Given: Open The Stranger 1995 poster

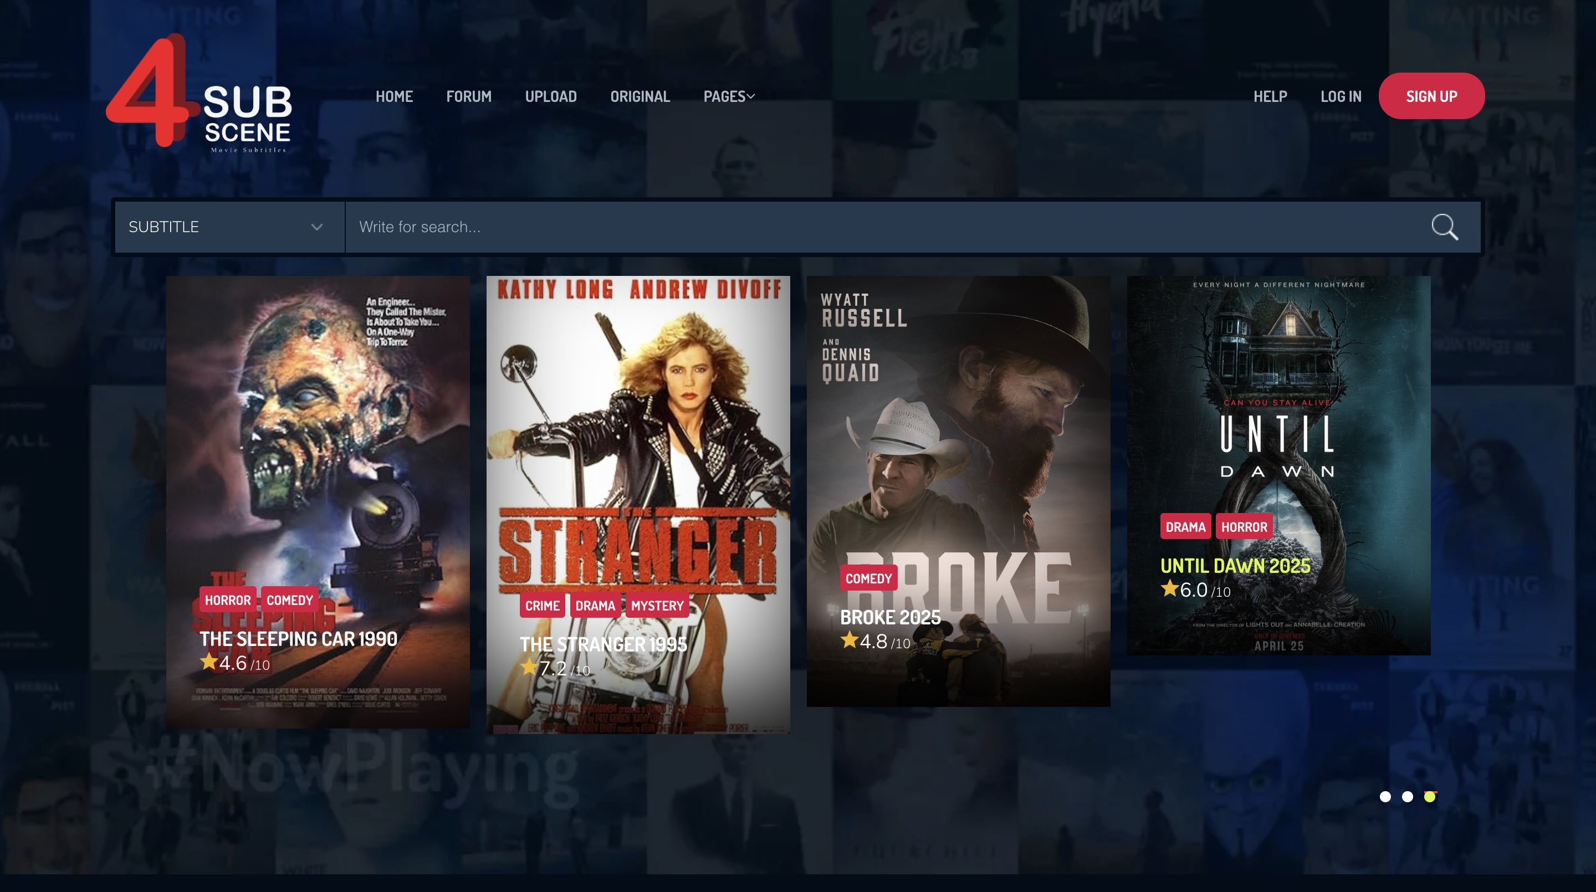Looking at the screenshot, I should pos(638,505).
